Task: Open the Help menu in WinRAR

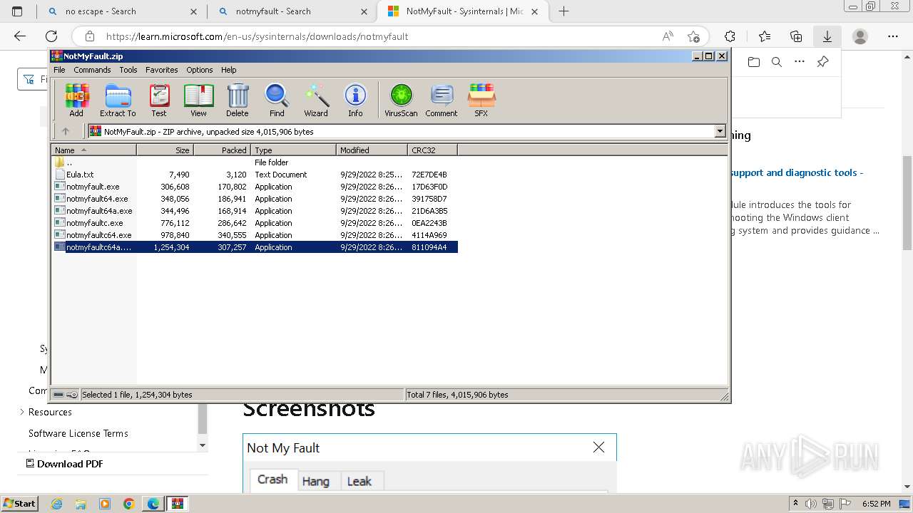Action: point(228,70)
